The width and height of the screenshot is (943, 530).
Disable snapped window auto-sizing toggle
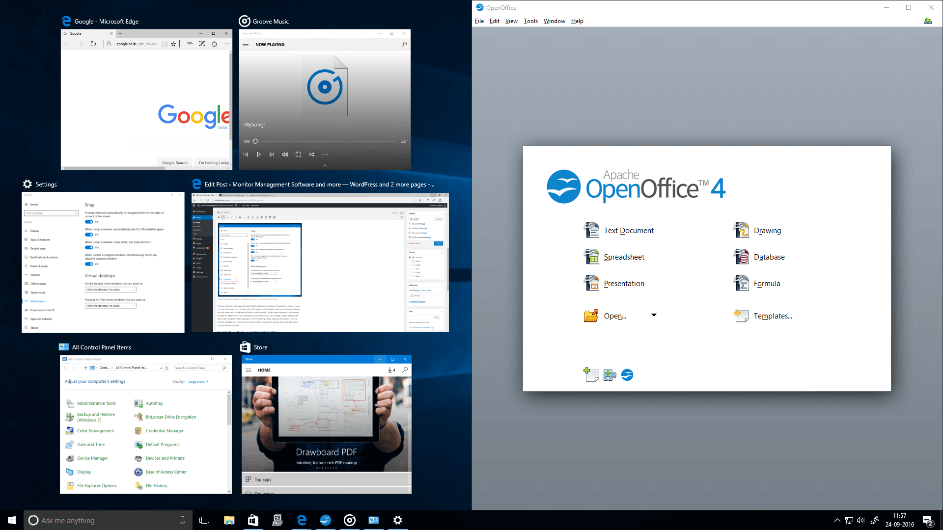[88, 235]
